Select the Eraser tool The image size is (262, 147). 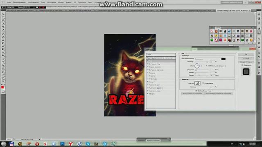3,46
